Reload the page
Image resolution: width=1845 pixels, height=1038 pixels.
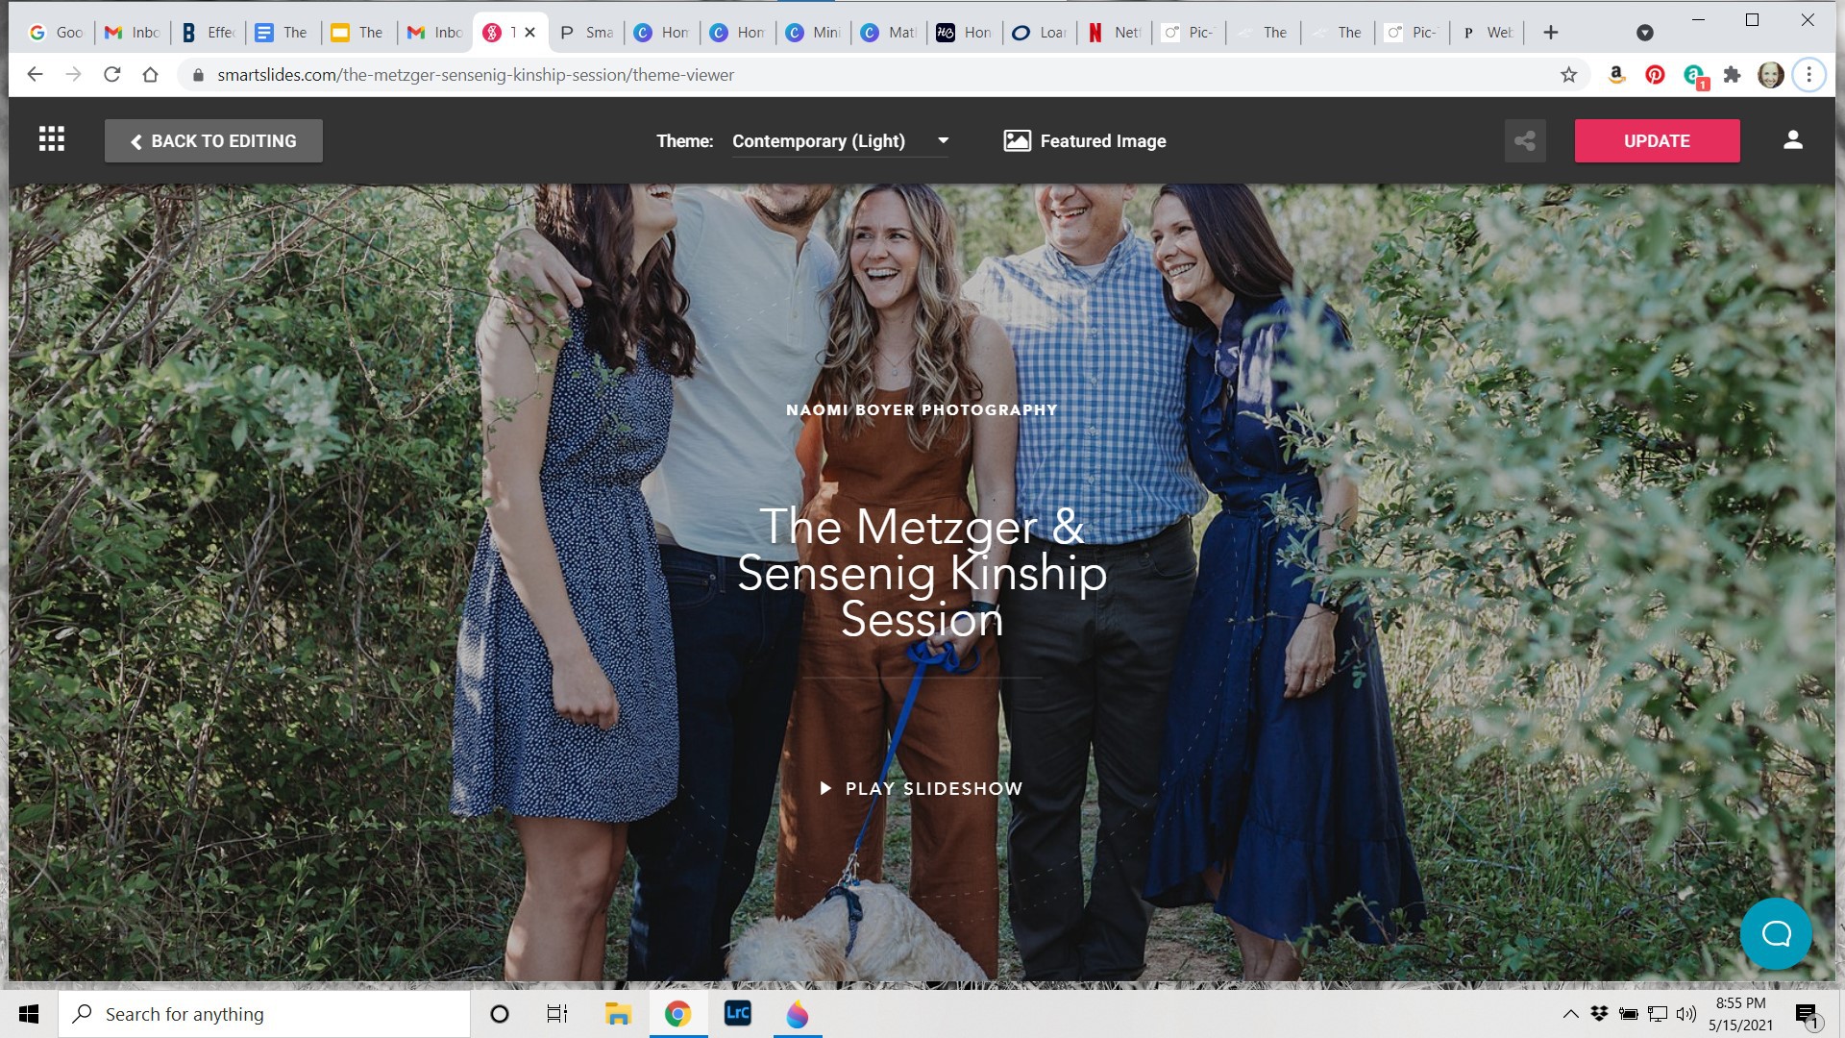point(112,75)
